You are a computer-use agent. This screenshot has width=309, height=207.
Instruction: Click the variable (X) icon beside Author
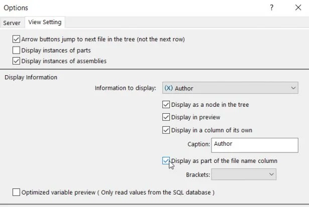click(169, 88)
